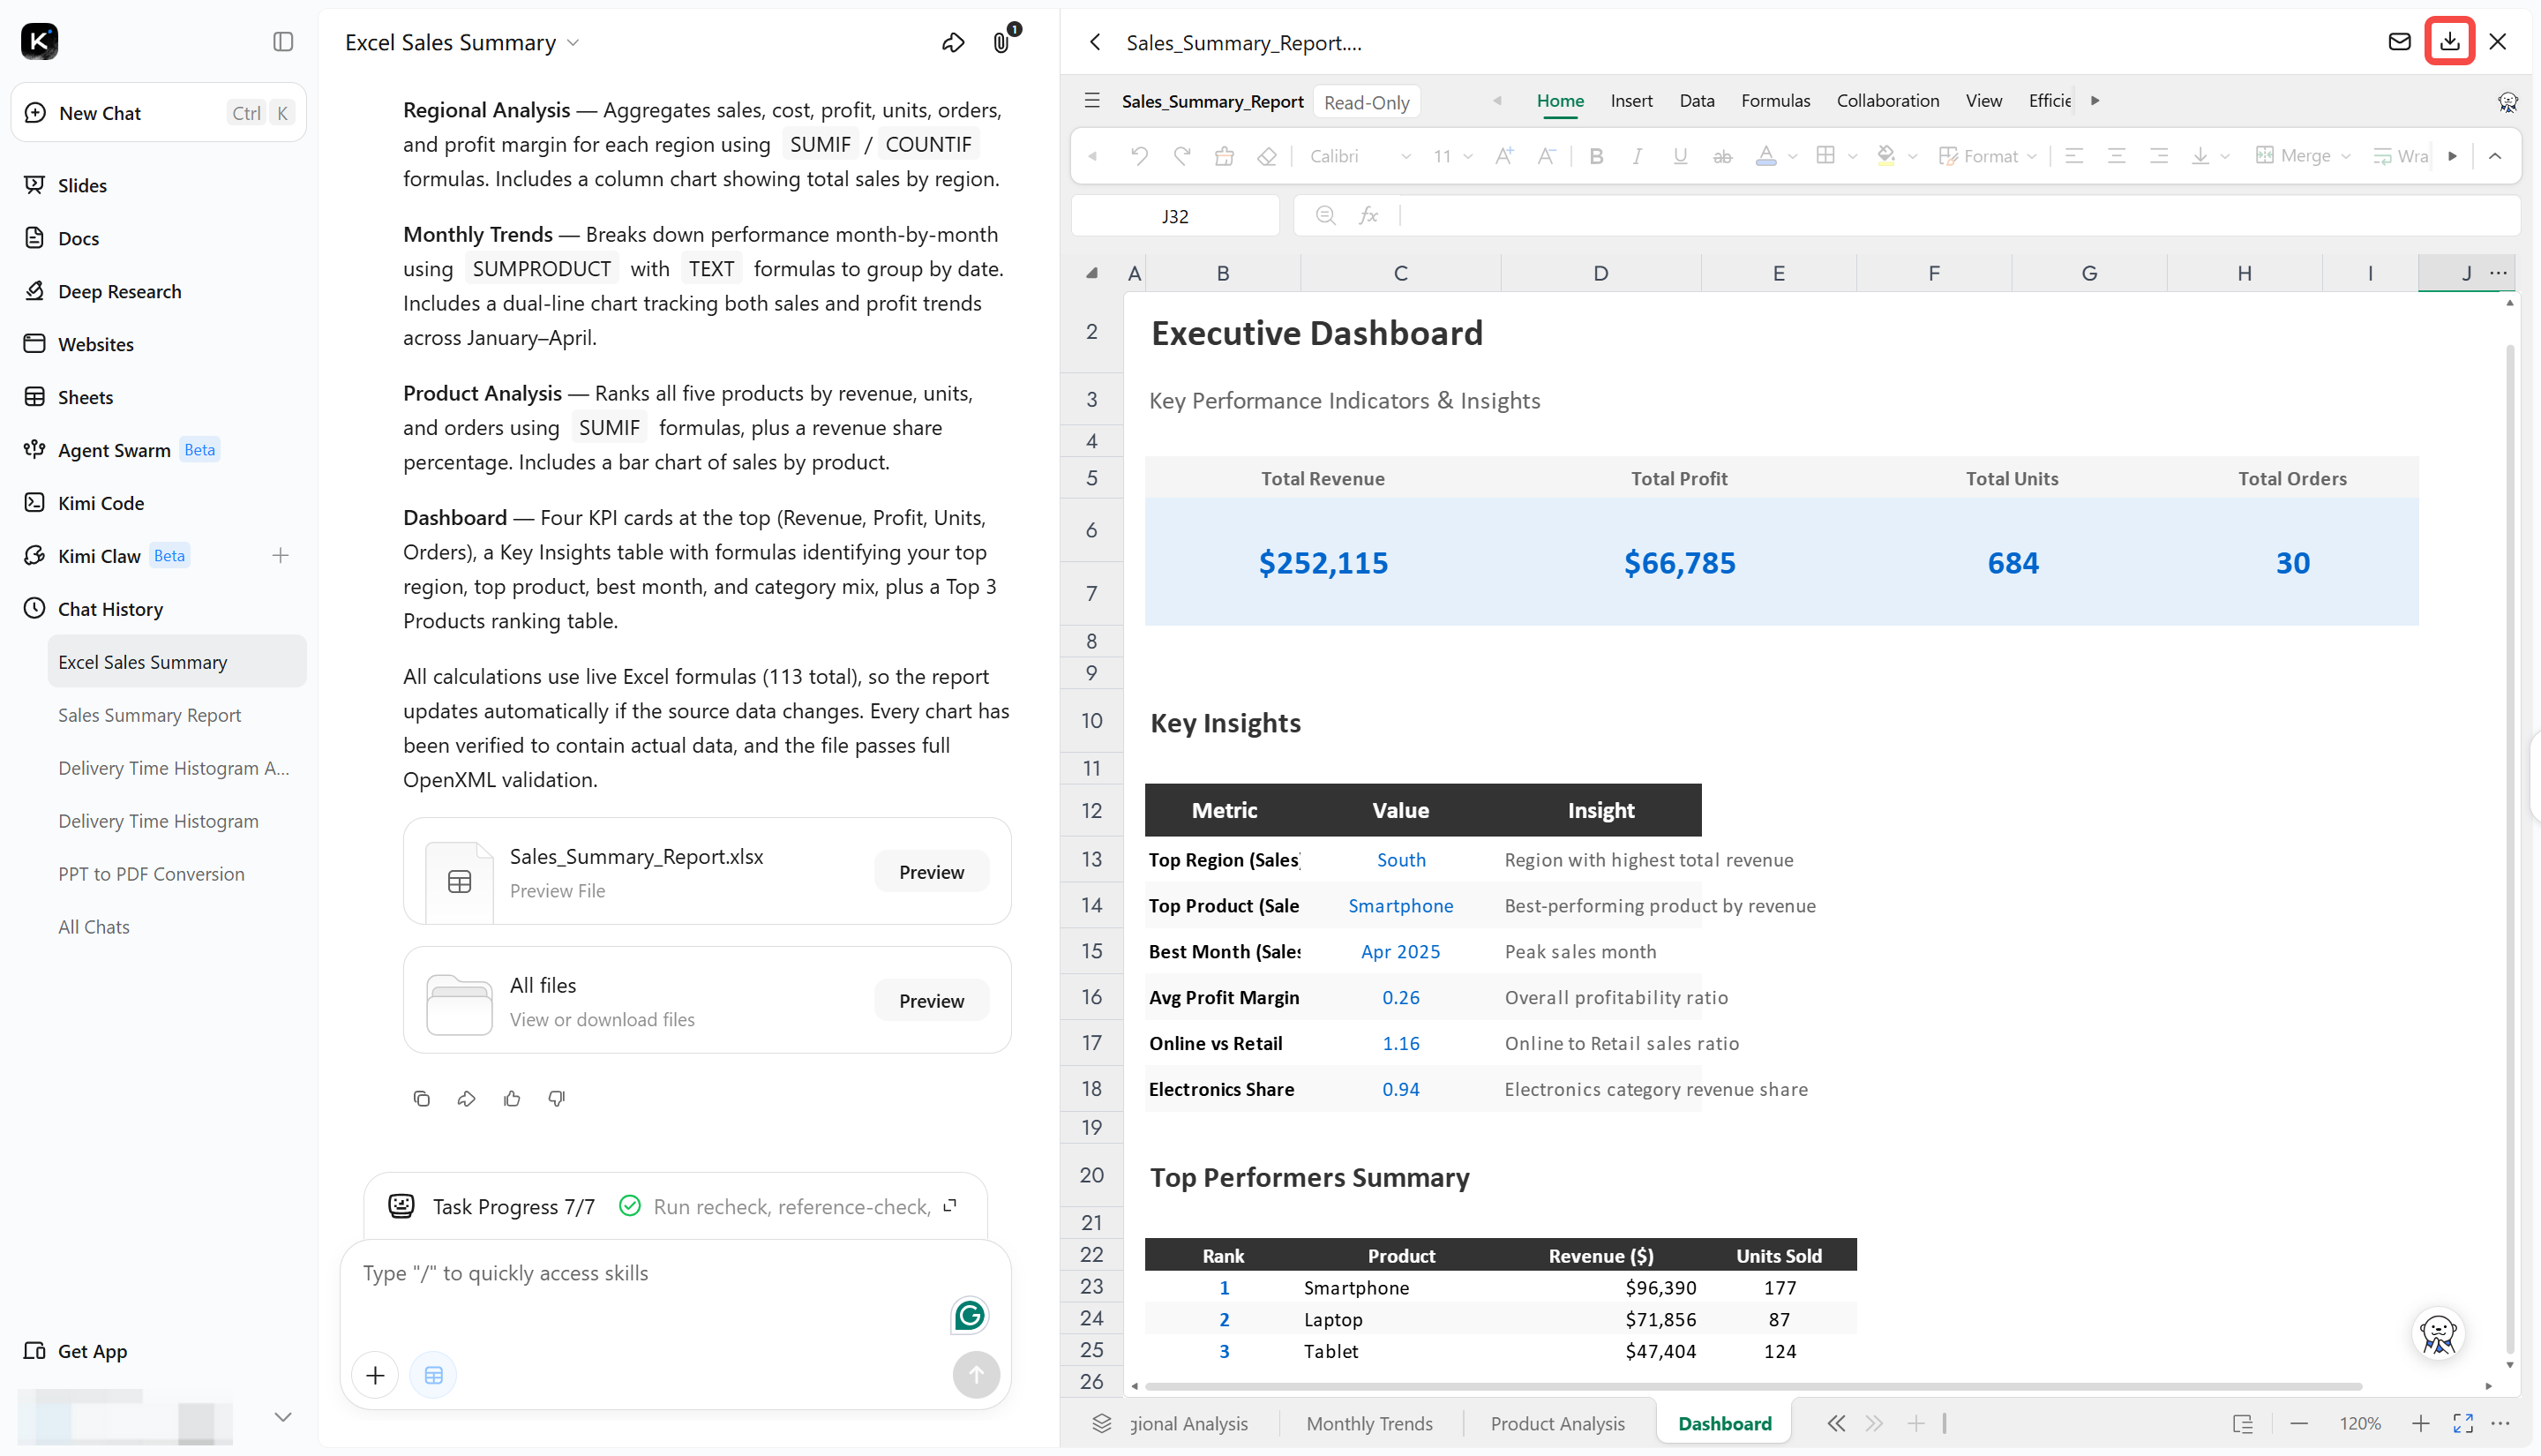Click the email envelope icon in preview header
The image size is (2541, 1456).
[x=2399, y=42]
